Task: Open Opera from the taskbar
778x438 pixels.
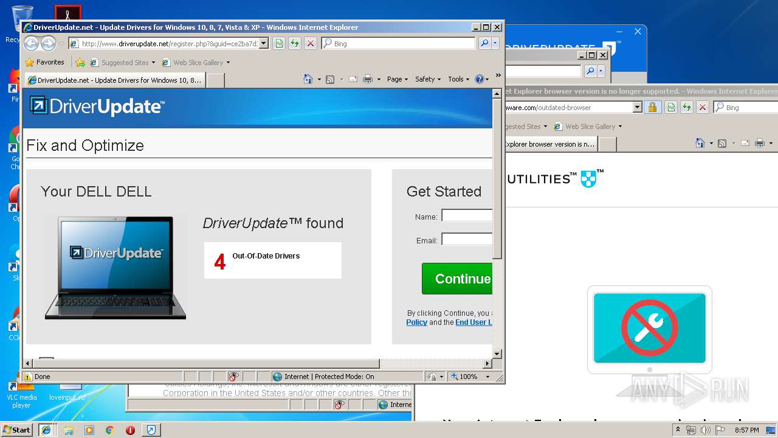Action: 130,430
